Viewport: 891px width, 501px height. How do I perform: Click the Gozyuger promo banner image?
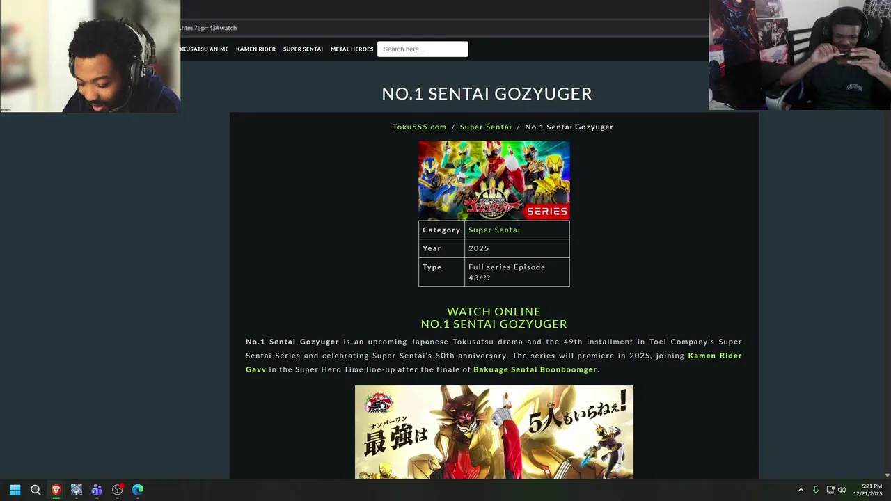pyautogui.click(x=494, y=432)
